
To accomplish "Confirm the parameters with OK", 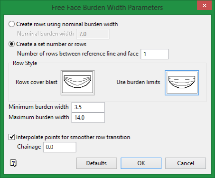I will (141, 163).
